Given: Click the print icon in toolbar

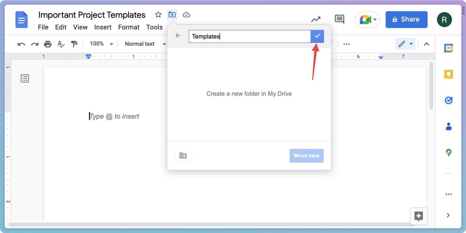Looking at the screenshot, I should pos(48,44).
